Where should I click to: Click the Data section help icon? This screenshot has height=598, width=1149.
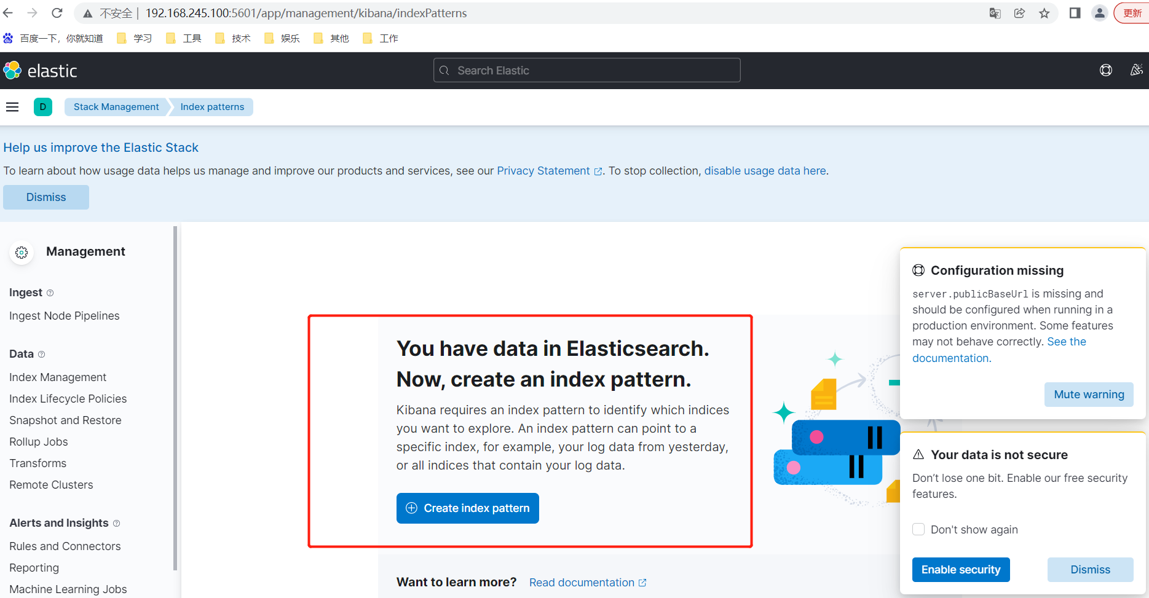(42, 355)
